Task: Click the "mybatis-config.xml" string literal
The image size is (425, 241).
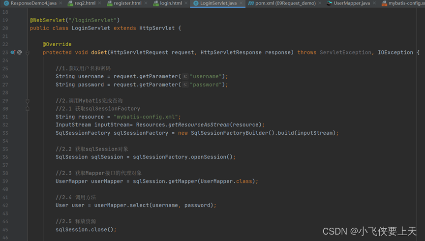Action: 146,117
